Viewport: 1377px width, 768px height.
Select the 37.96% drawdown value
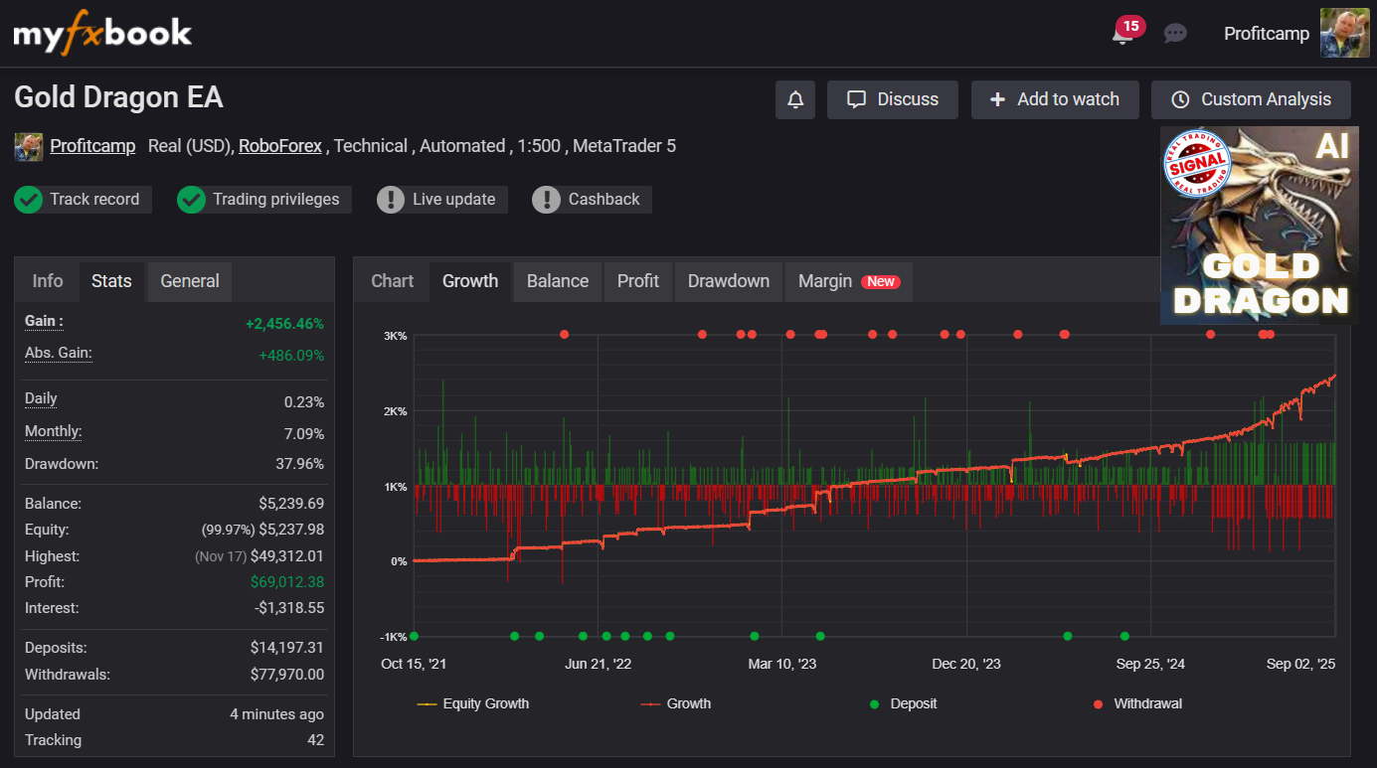point(299,464)
